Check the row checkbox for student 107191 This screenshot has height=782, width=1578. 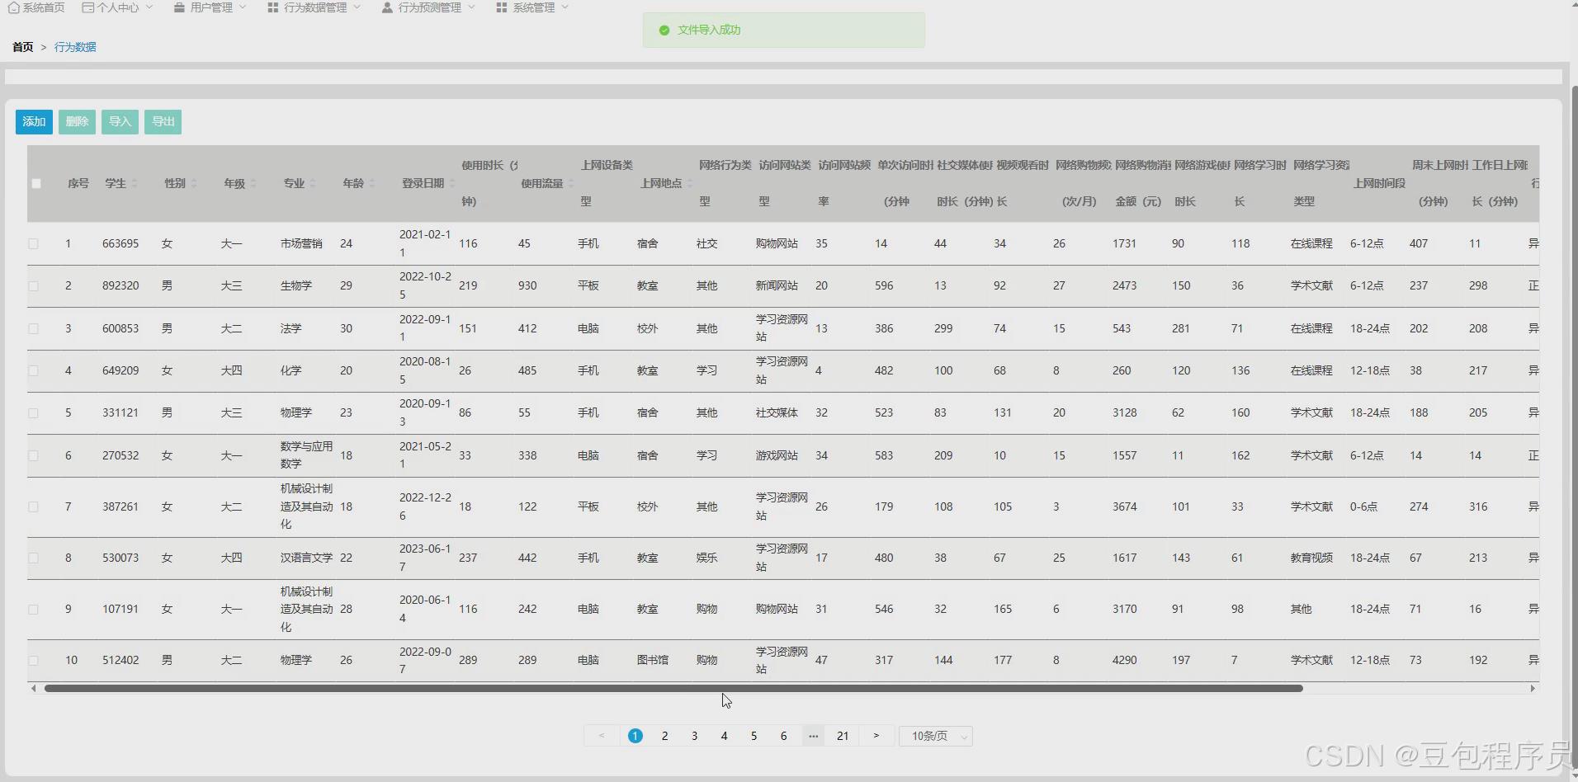(x=33, y=610)
